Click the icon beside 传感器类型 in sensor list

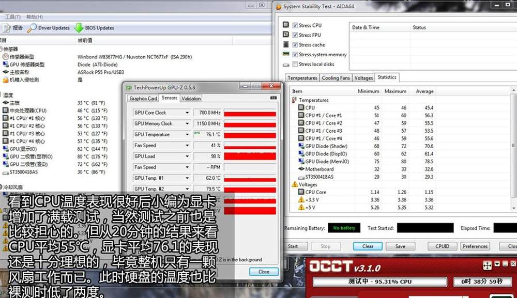click(x=6, y=57)
